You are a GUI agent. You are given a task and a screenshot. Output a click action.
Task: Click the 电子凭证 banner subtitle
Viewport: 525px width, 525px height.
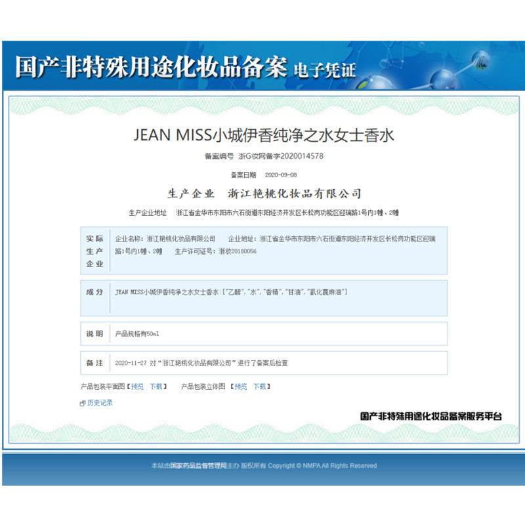tap(324, 70)
